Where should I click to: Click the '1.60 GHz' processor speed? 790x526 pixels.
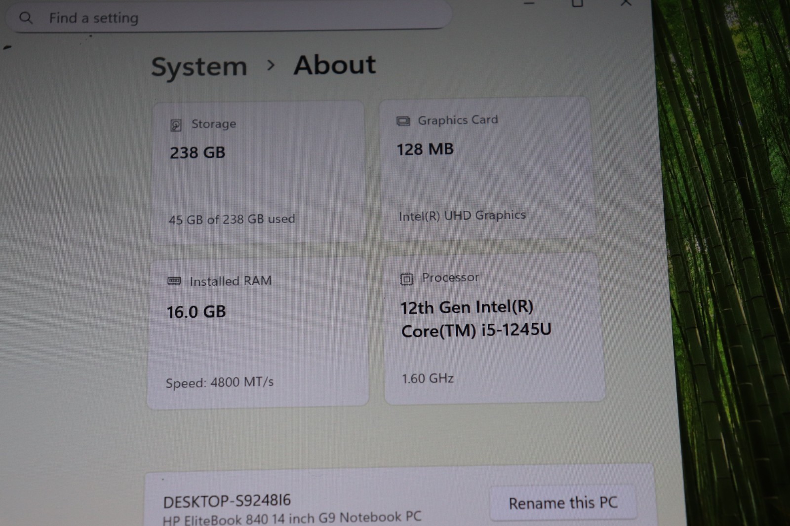coord(428,378)
